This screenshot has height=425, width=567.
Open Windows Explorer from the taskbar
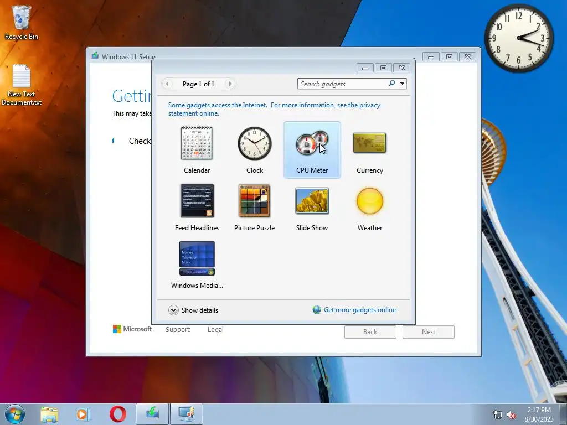coord(49,414)
